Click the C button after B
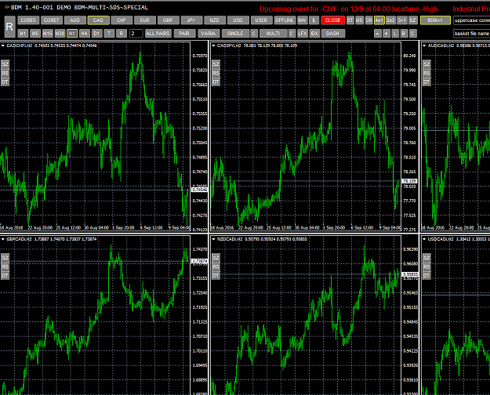This screenshot has height=395, width=490. click(413, 34)
